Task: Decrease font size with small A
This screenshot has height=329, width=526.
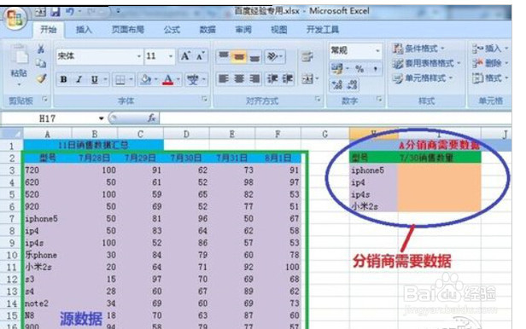Action: (x=201, y=56)
